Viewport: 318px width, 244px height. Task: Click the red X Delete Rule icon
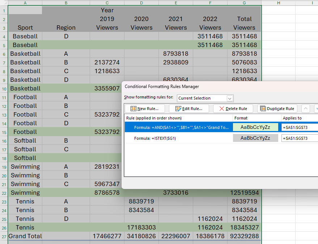tap(221, 109)
